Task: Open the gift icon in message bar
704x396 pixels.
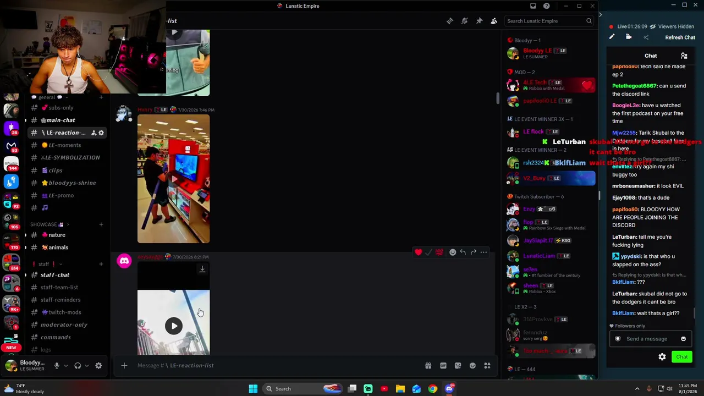Action: pyautogui.click(x=428, y=366)
